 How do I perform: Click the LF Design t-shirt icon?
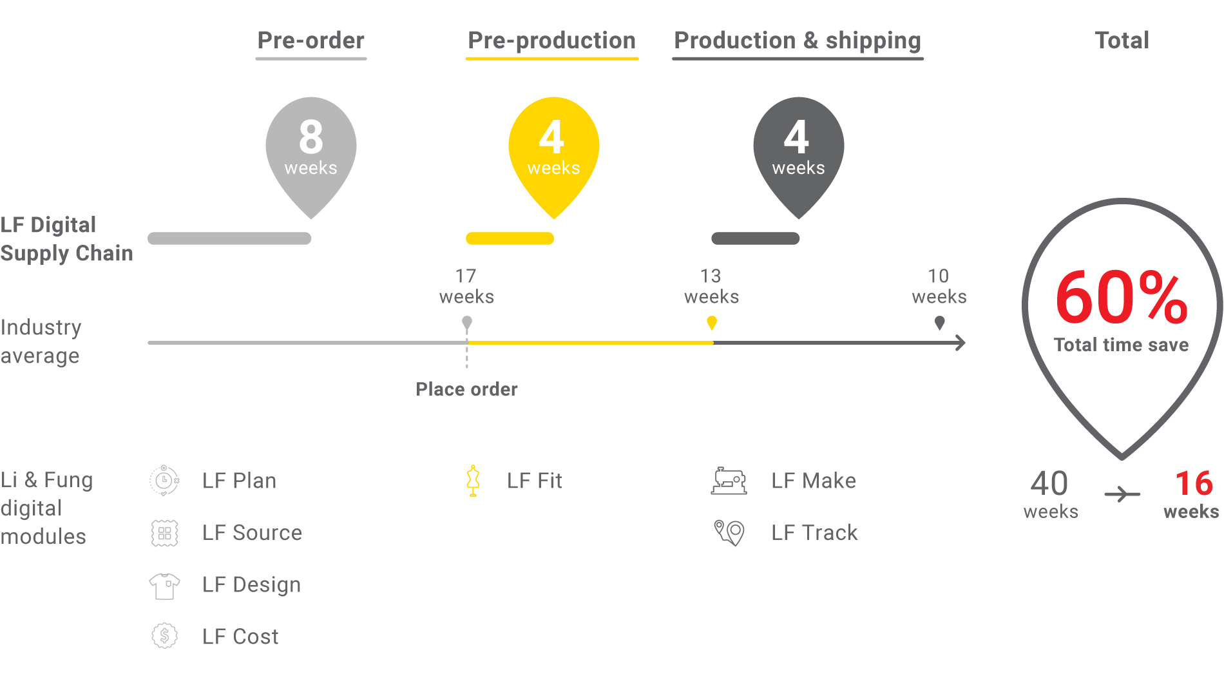coord(164,586)
